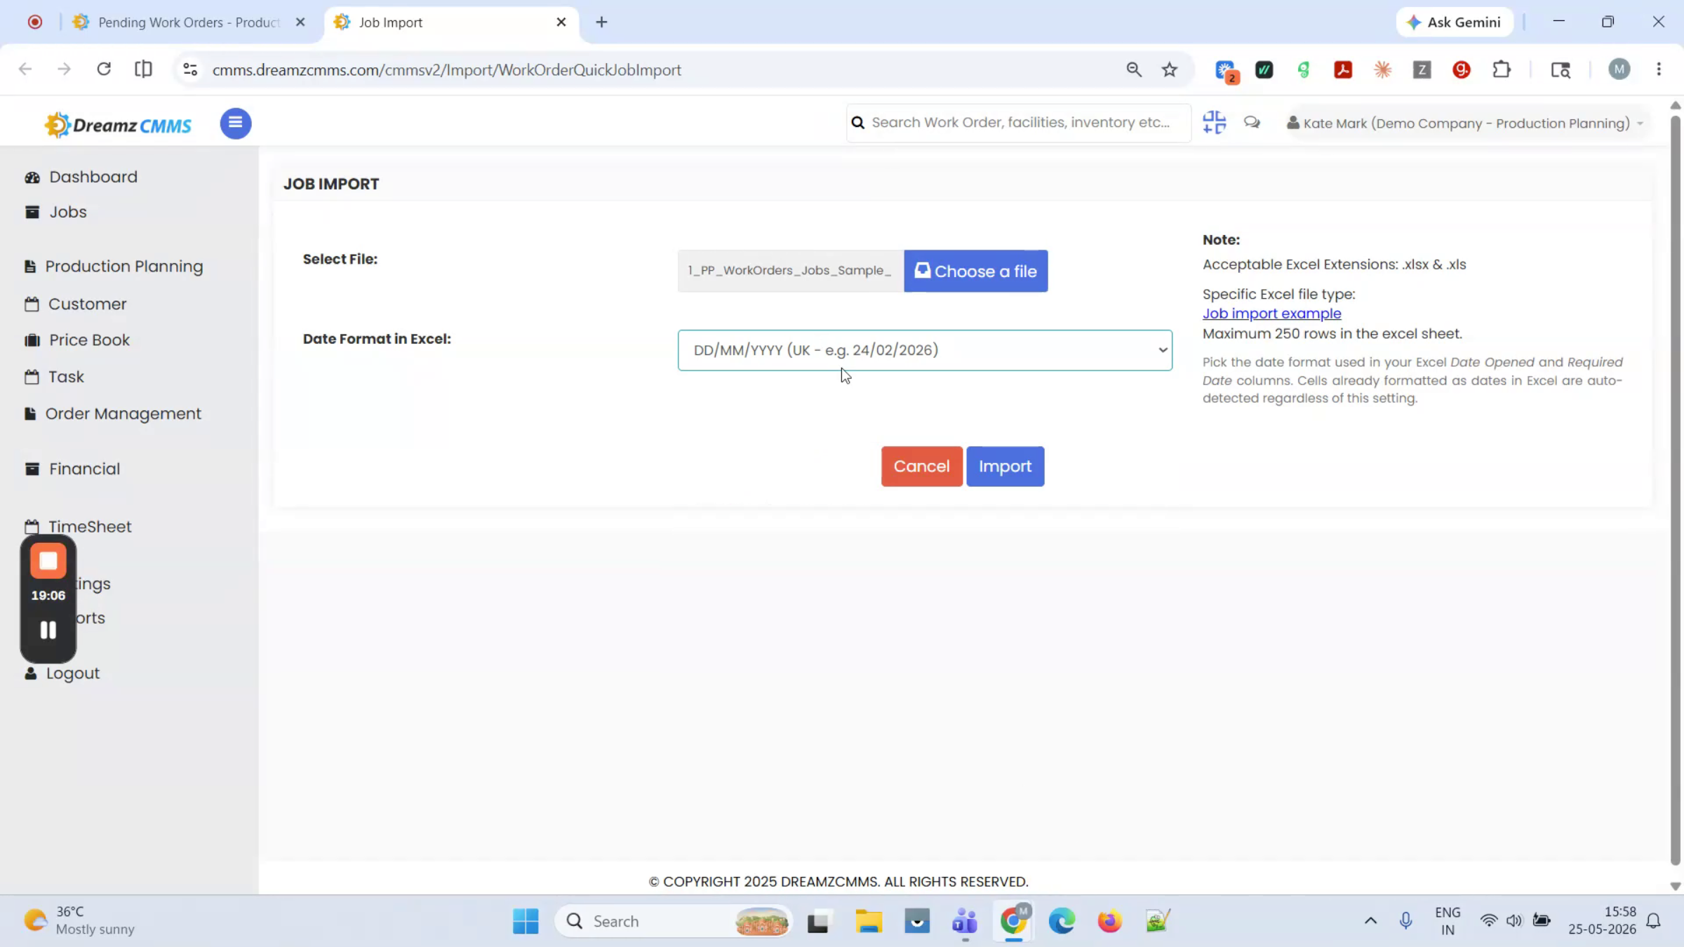The image size is (1684, 947).
Task: Open Dashboard from the sidebar
Action: (81, 177)
